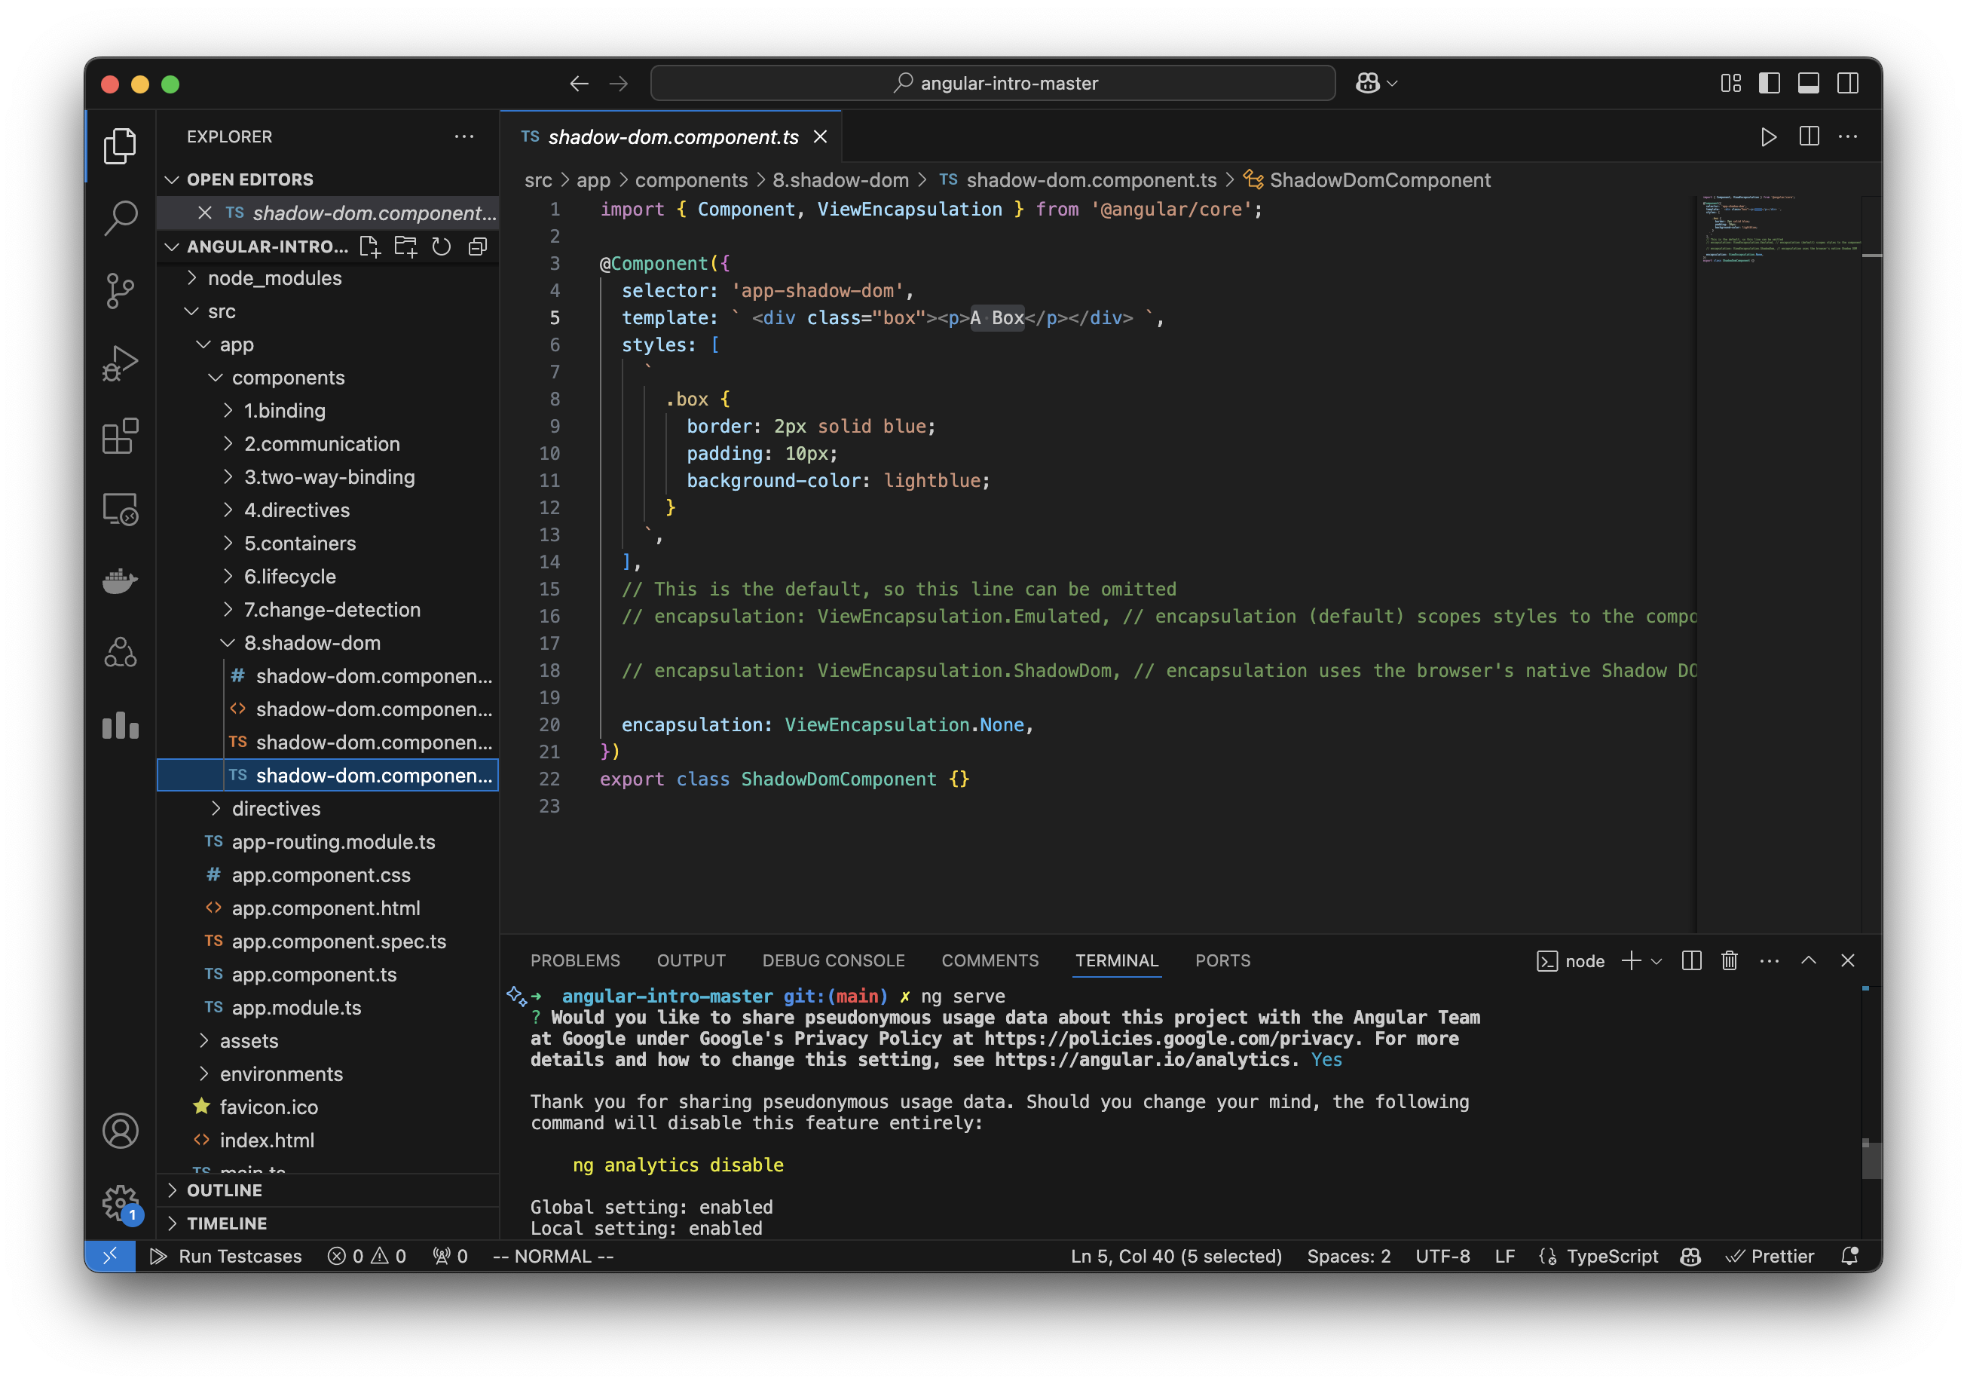Viewport: 1967px width, 1384px height.
Task: Open Customize Layout options
Action: click(1730, 83)
